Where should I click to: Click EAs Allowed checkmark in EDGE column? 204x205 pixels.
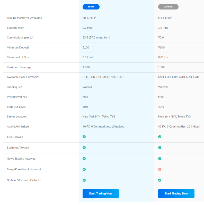84,137
